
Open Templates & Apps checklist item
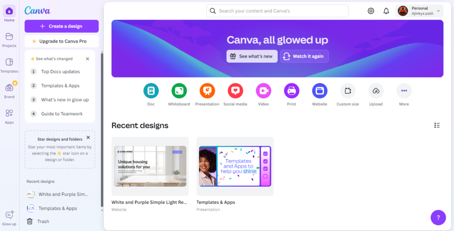click(60, 86)
